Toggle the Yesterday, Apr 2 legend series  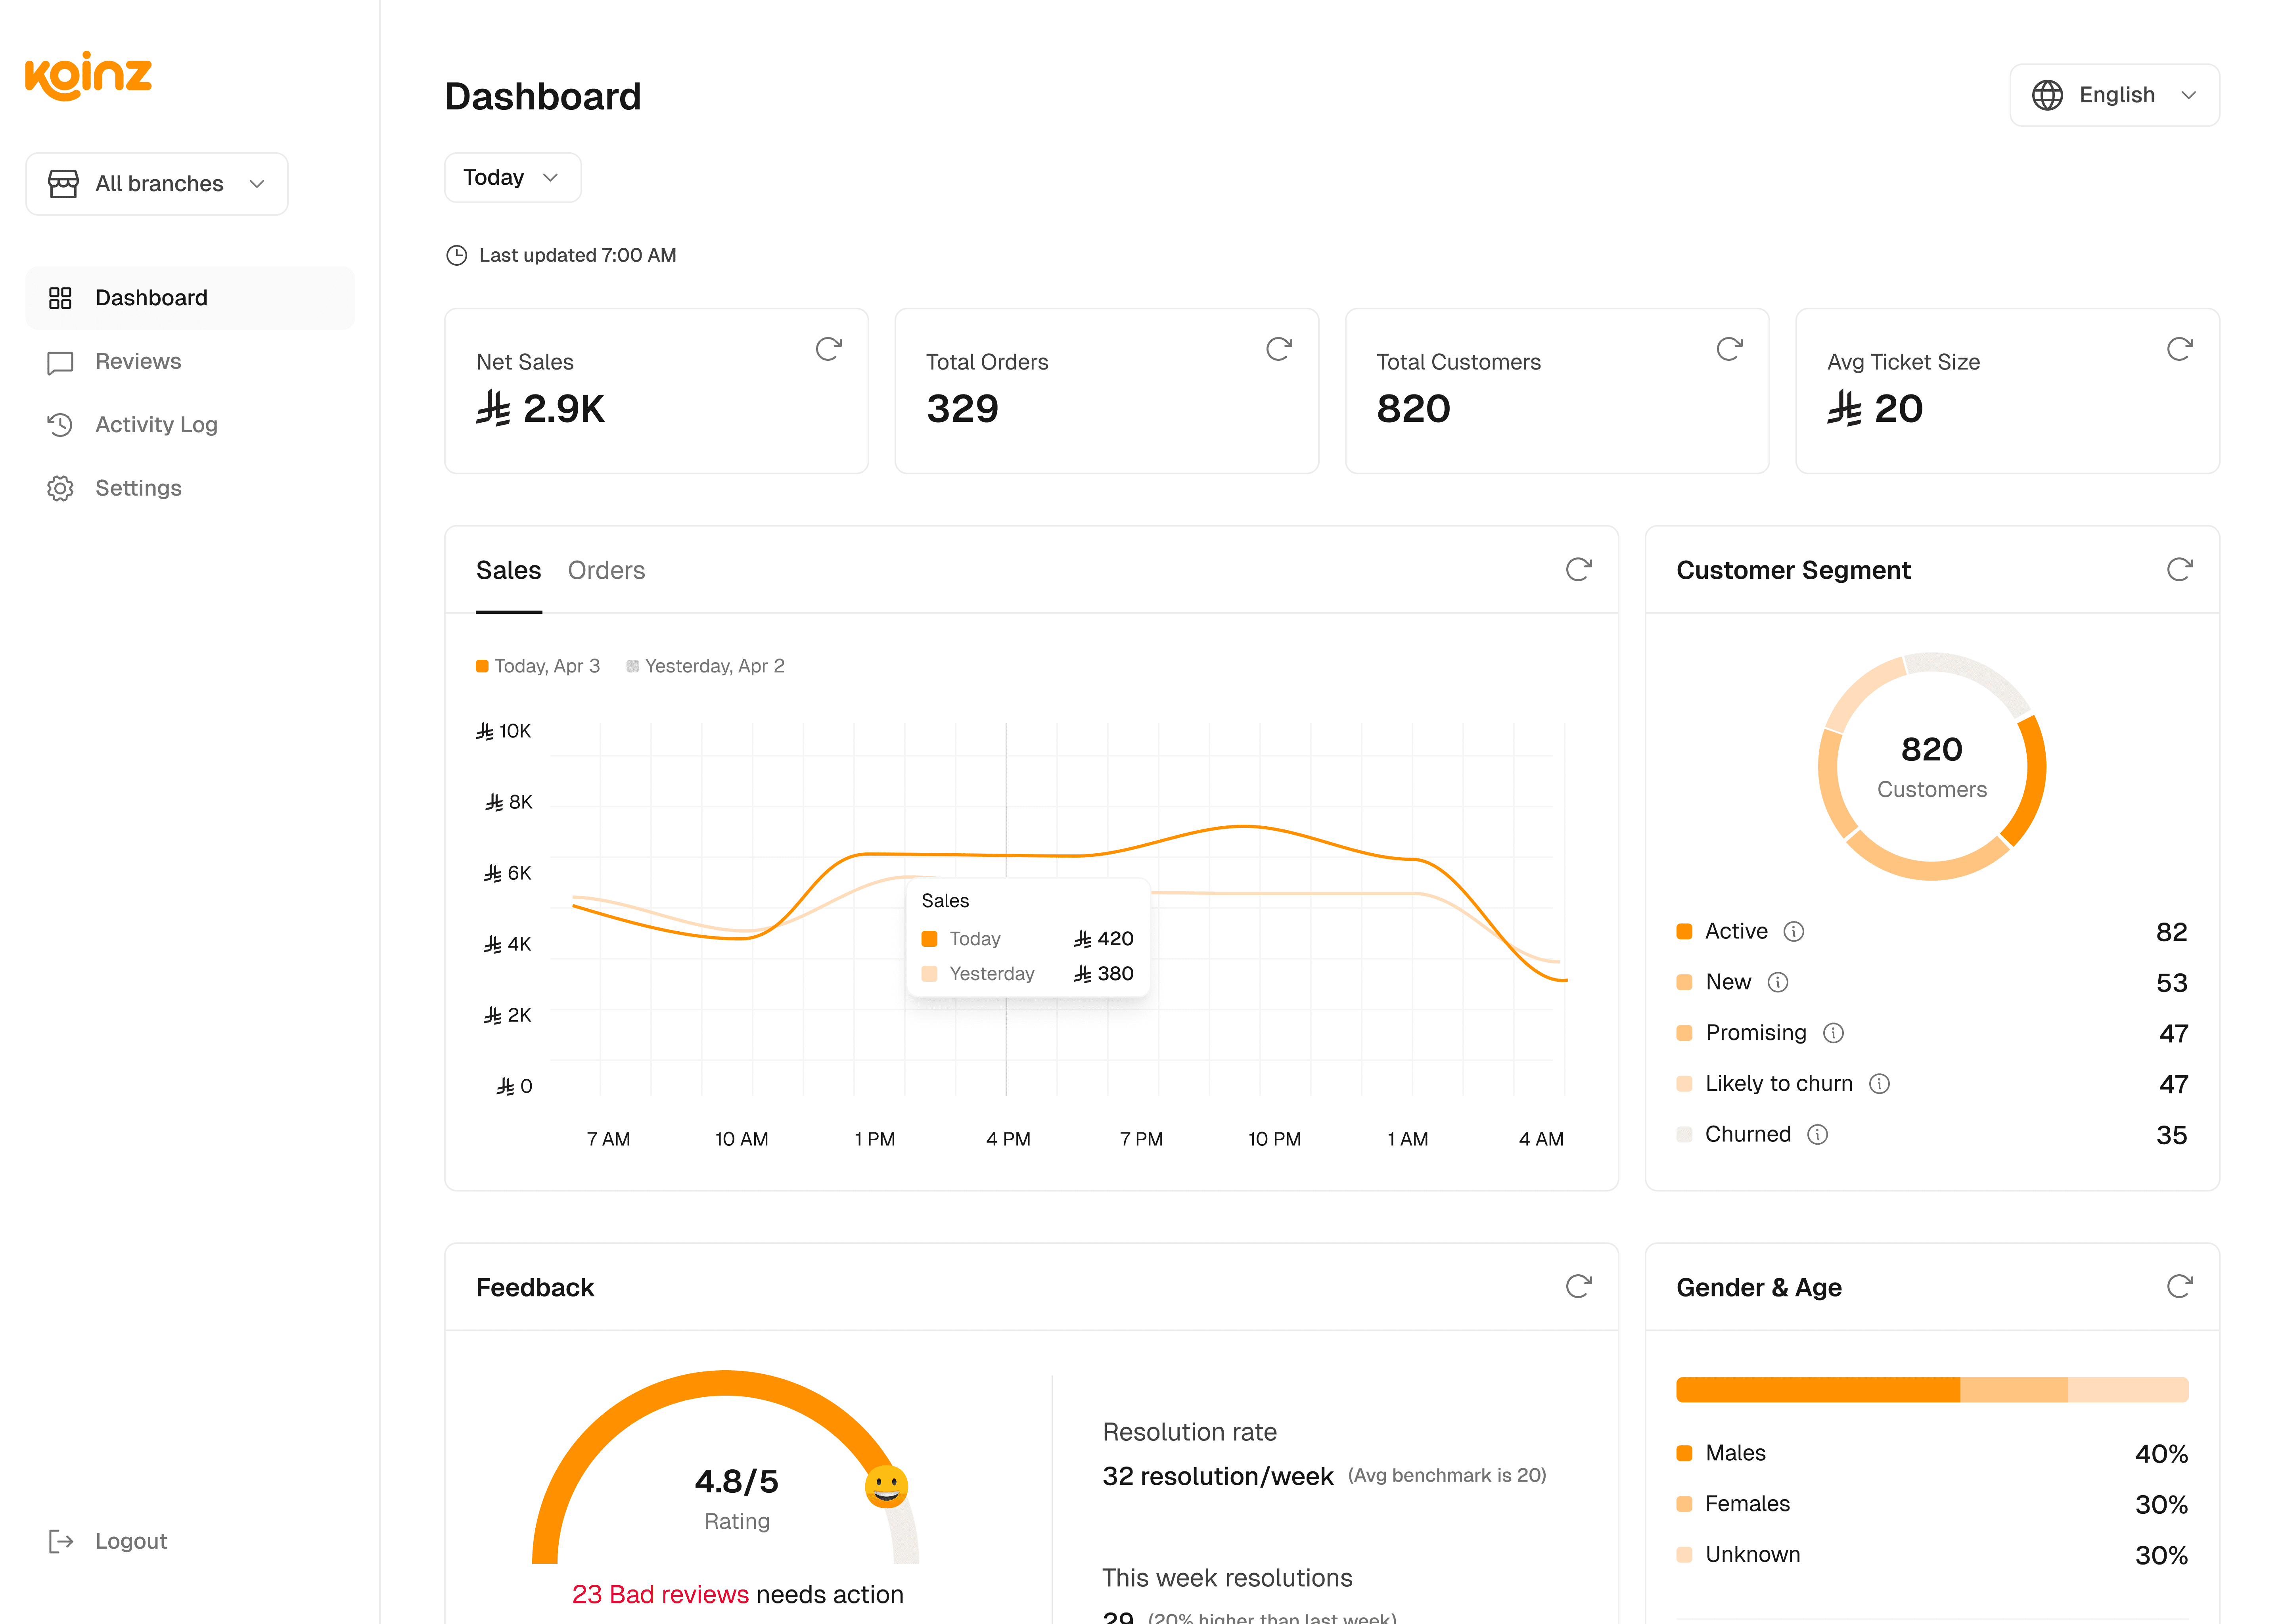pos(705,666)
